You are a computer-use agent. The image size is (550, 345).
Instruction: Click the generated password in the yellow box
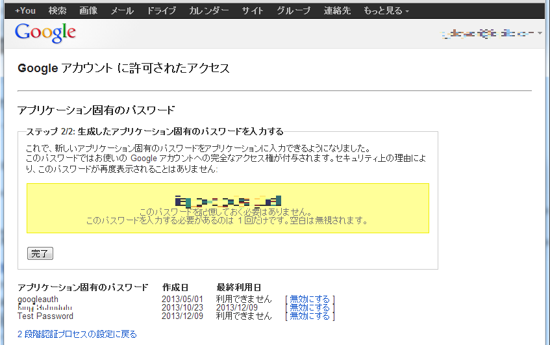[x=228, y=201]
